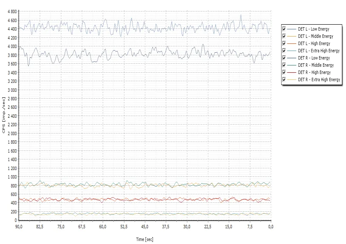Image resolution: width=346 pixels, height=244 pixels.
Task: Click the DET L - High Energy legend label
Action: [314, 44]
